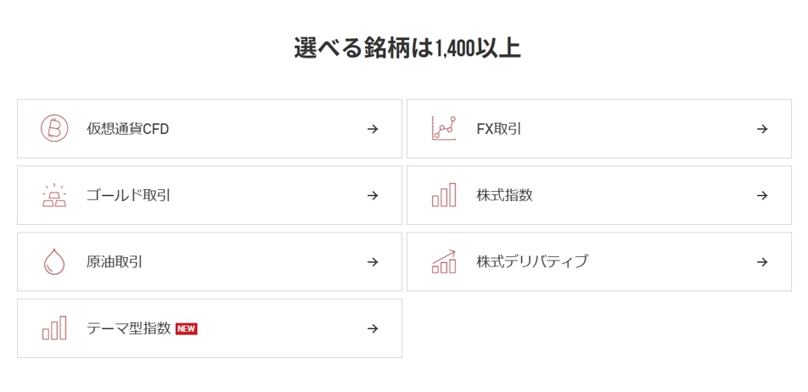808x392 pixels.
Task: Click the arrow next to 原油取引
Action: click(373, 261)
